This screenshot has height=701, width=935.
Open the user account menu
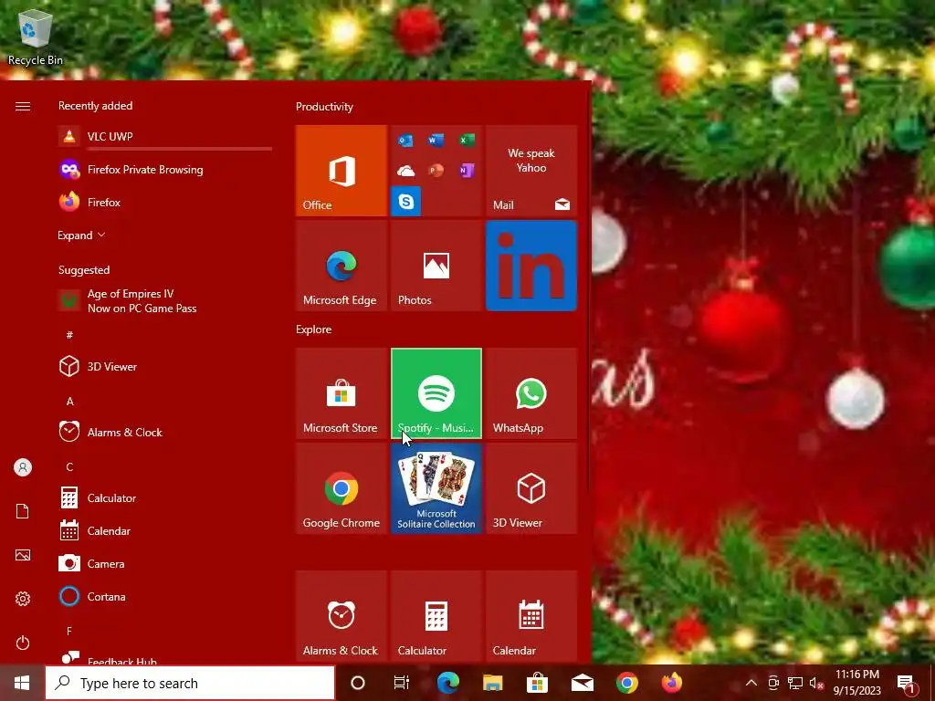click(x=23, y=467)
